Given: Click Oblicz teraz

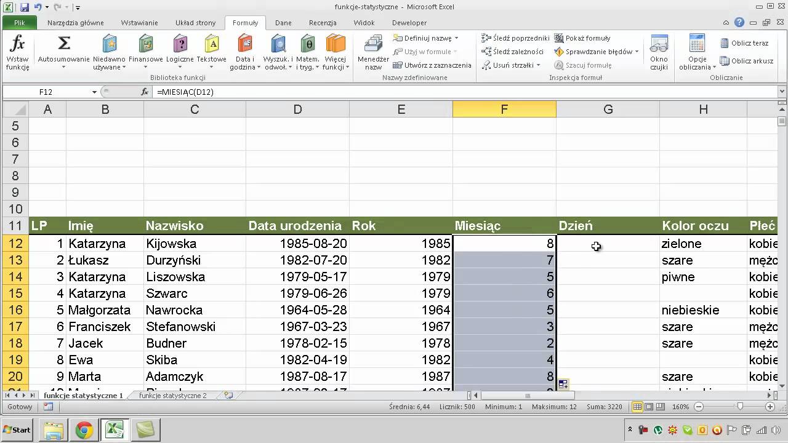Looking at the screenshot, I should pos(744,43).
